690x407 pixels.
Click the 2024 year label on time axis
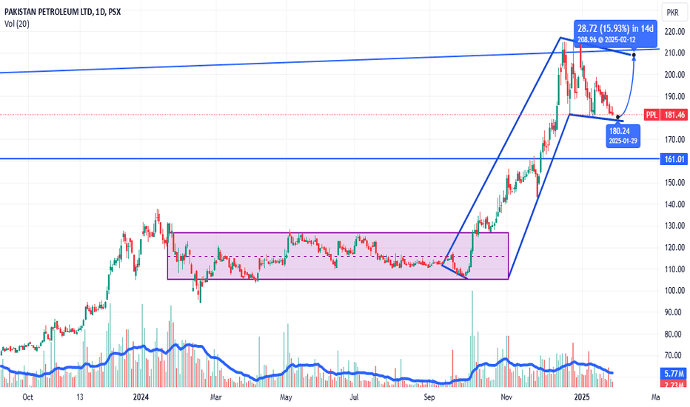pos(141,397)
